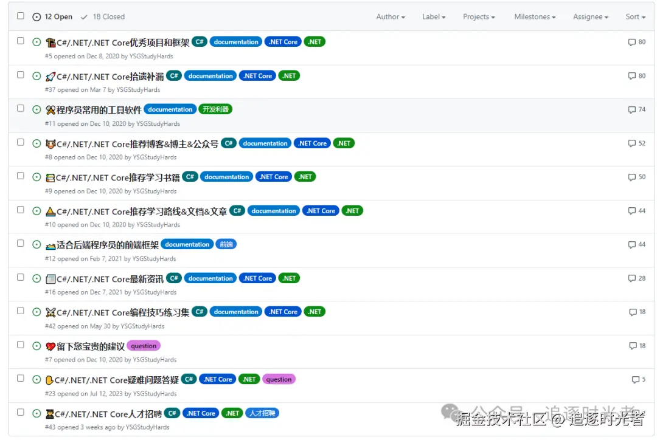Check the select-all checkbox in the header
Image resolution: width=657 pixels, height=440 pixels.
click(20, 16)
